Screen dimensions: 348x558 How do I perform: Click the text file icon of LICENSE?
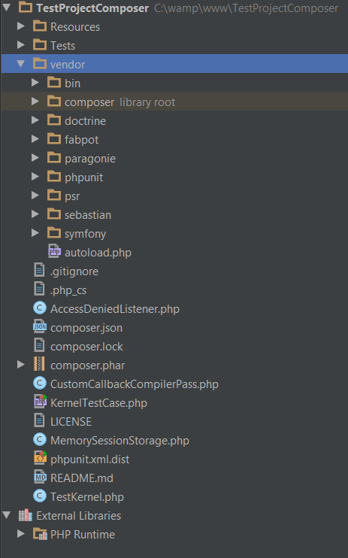point(39,420)
